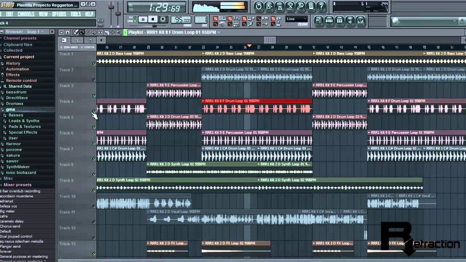Select the Channel presets browser entry
The height and width of the screenshot is (262, 466).
tap(20, 38)
